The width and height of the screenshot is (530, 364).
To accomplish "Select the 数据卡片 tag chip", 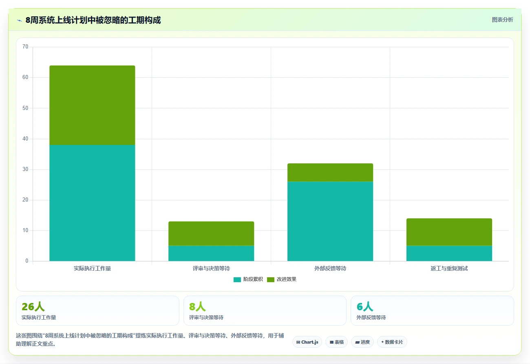I will pyautogui.click(x=392, y=342).
